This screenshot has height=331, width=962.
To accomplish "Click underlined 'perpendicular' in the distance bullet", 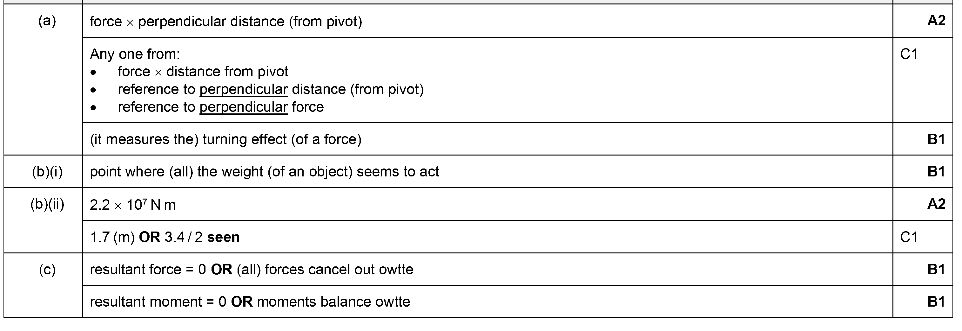I will coord(244,89).
